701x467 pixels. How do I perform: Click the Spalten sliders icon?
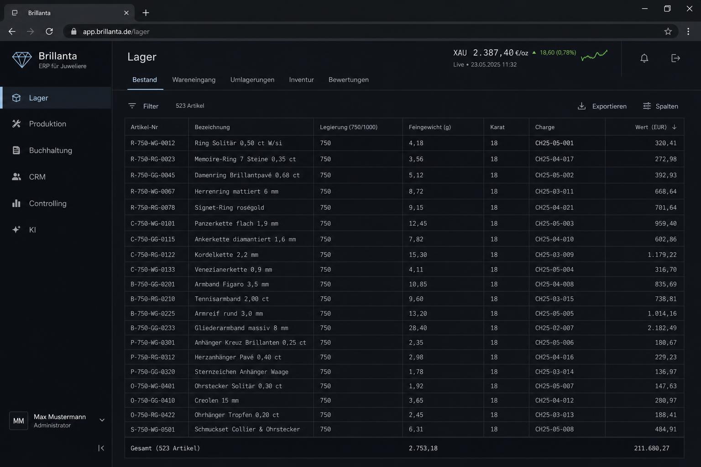pyautogui.click(x=647, y=106)
